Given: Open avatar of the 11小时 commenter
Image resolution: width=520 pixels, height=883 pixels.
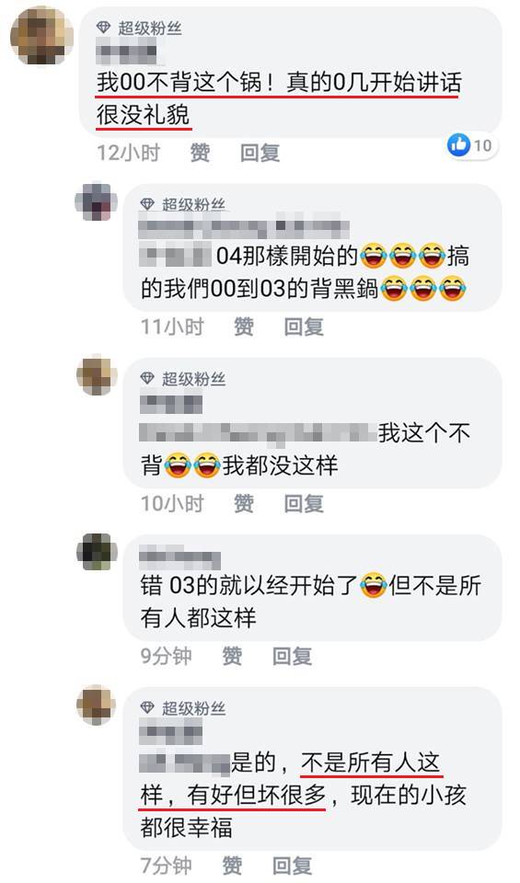Looking at the screenshot, I should coord(97,202).
